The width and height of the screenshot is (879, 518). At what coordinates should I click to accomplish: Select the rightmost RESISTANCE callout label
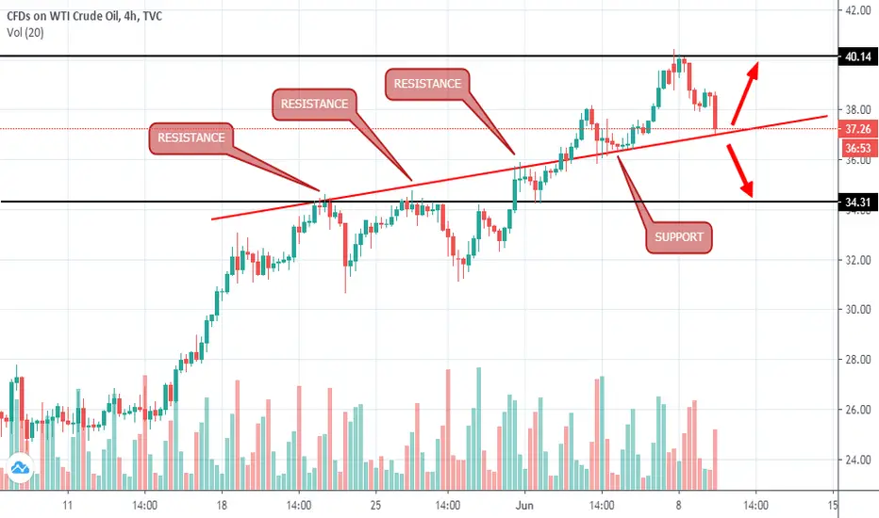point(427,84)
